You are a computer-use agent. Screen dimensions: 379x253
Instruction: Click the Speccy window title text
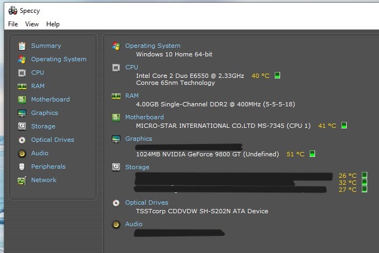[x=30, y=11]
